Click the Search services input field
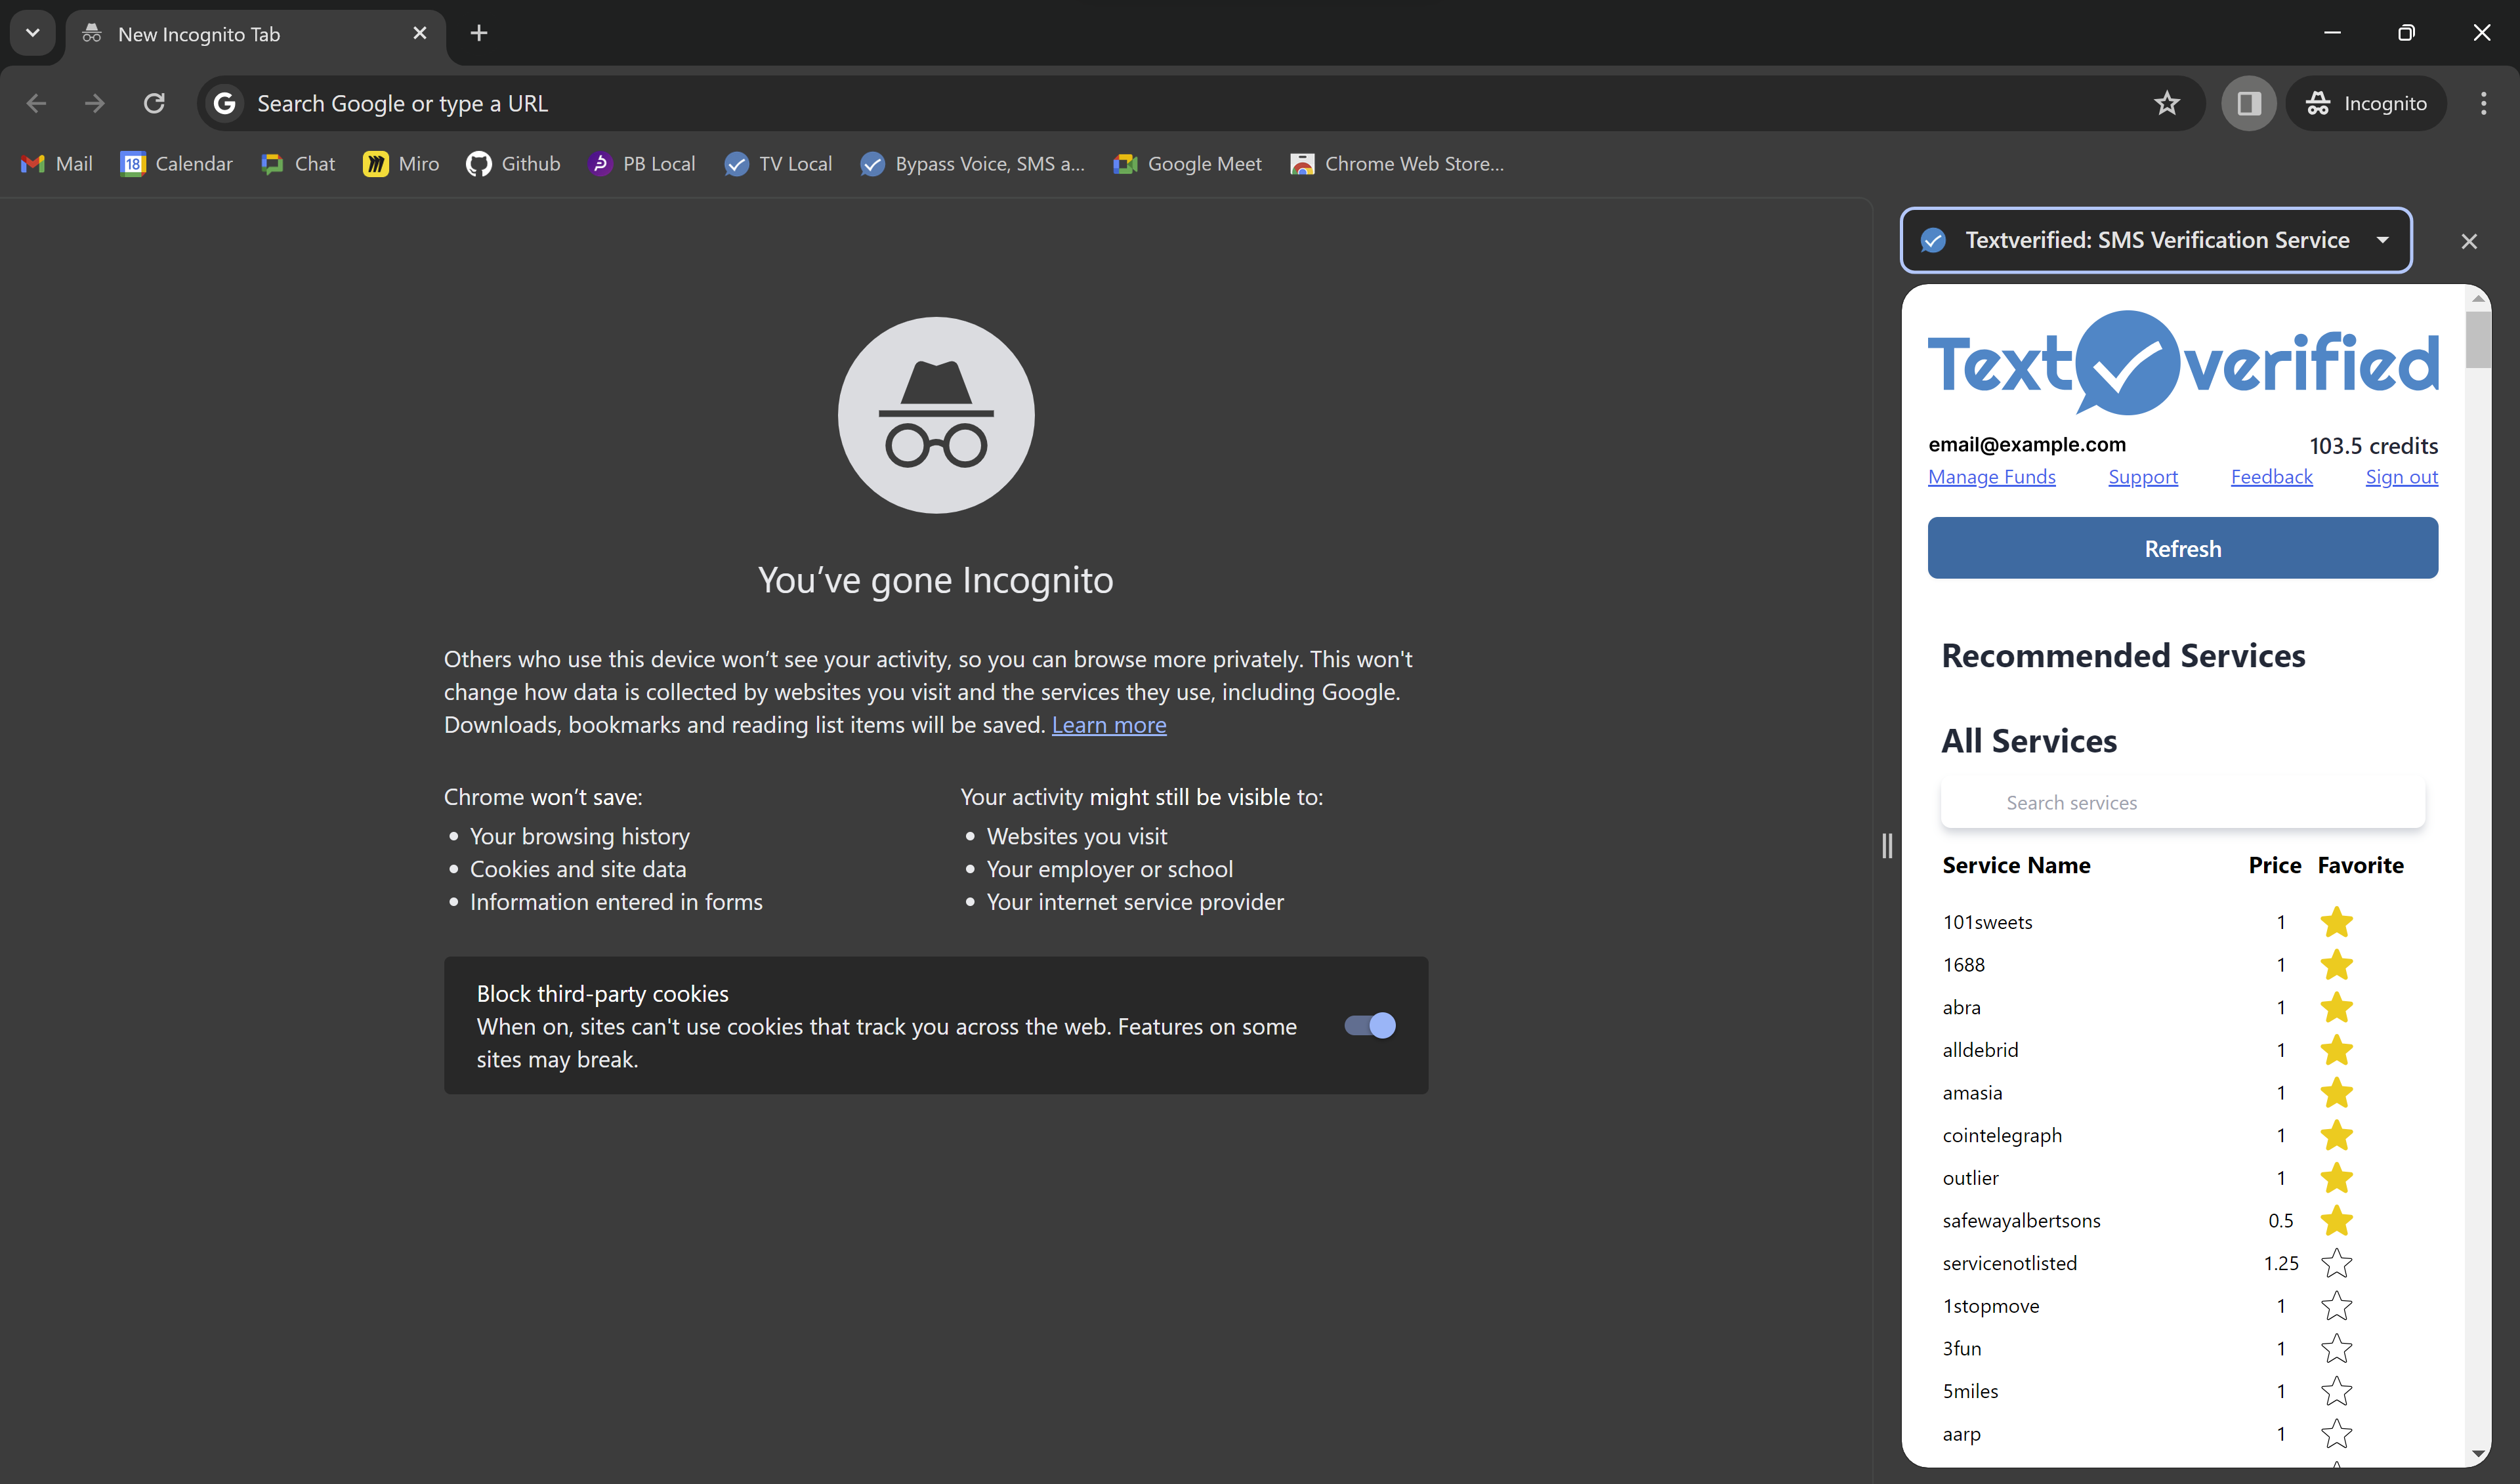The height and width of the screenshot is (1484, 2520). click(2183, 802)
